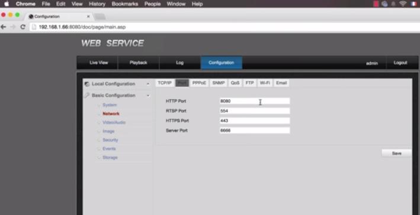
Task: Open the History menu
Action: coord(97,4)
